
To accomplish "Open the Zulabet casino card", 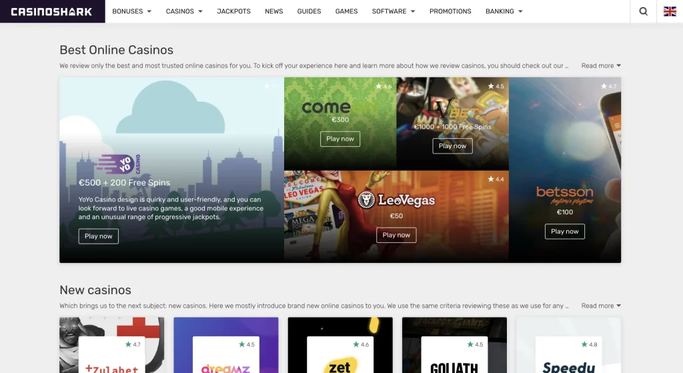I will (x=112, y=345).
